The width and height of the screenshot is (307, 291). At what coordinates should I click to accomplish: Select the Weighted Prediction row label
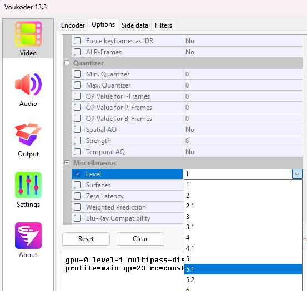tap(116, 207)
